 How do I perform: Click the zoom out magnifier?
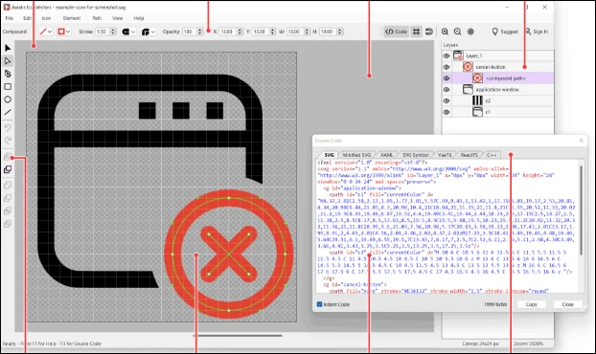(x=458, y=32)
